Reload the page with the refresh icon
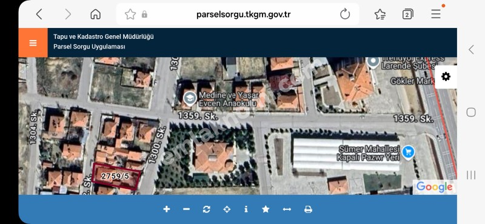This screenshot has width=485, height=224. pyautogui.click(x=344, y=14)
